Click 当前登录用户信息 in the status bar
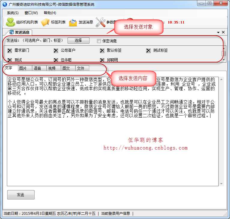 click(x=116, y=213)
